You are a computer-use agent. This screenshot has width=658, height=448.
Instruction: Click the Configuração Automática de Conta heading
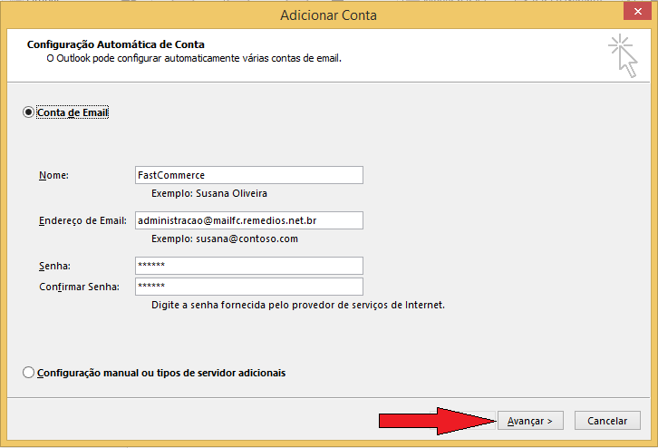(x=116, y=44)
